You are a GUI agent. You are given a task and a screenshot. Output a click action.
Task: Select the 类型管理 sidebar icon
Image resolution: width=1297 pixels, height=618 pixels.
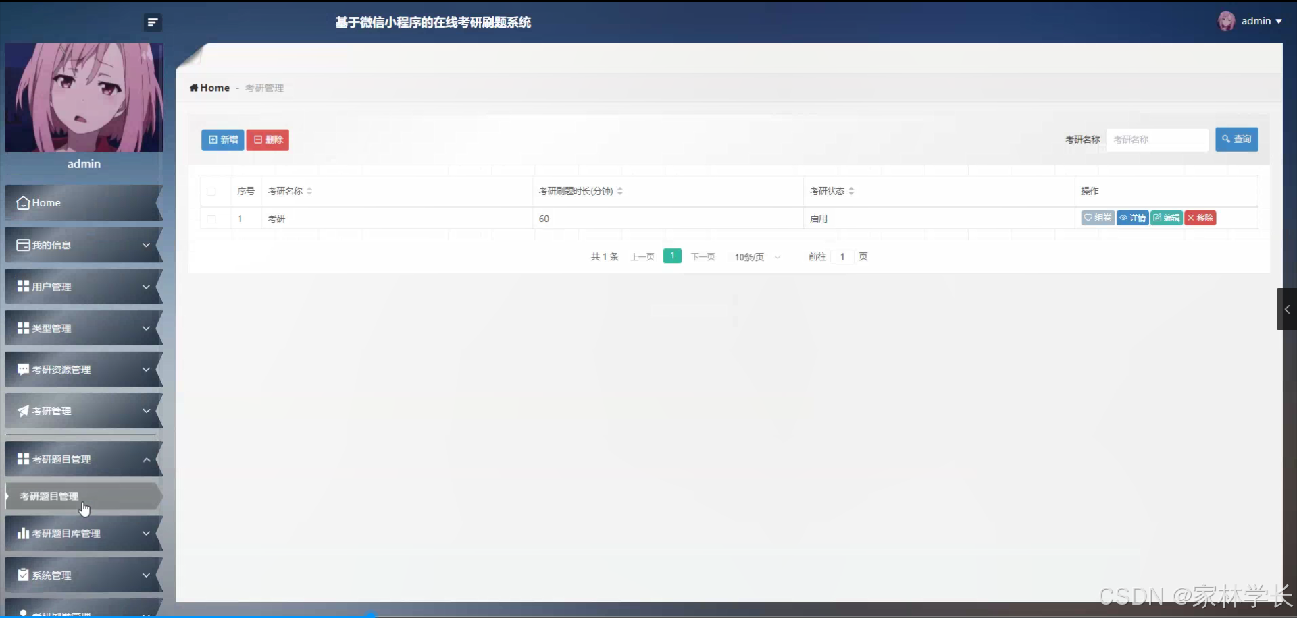click(x=22, y=327)
